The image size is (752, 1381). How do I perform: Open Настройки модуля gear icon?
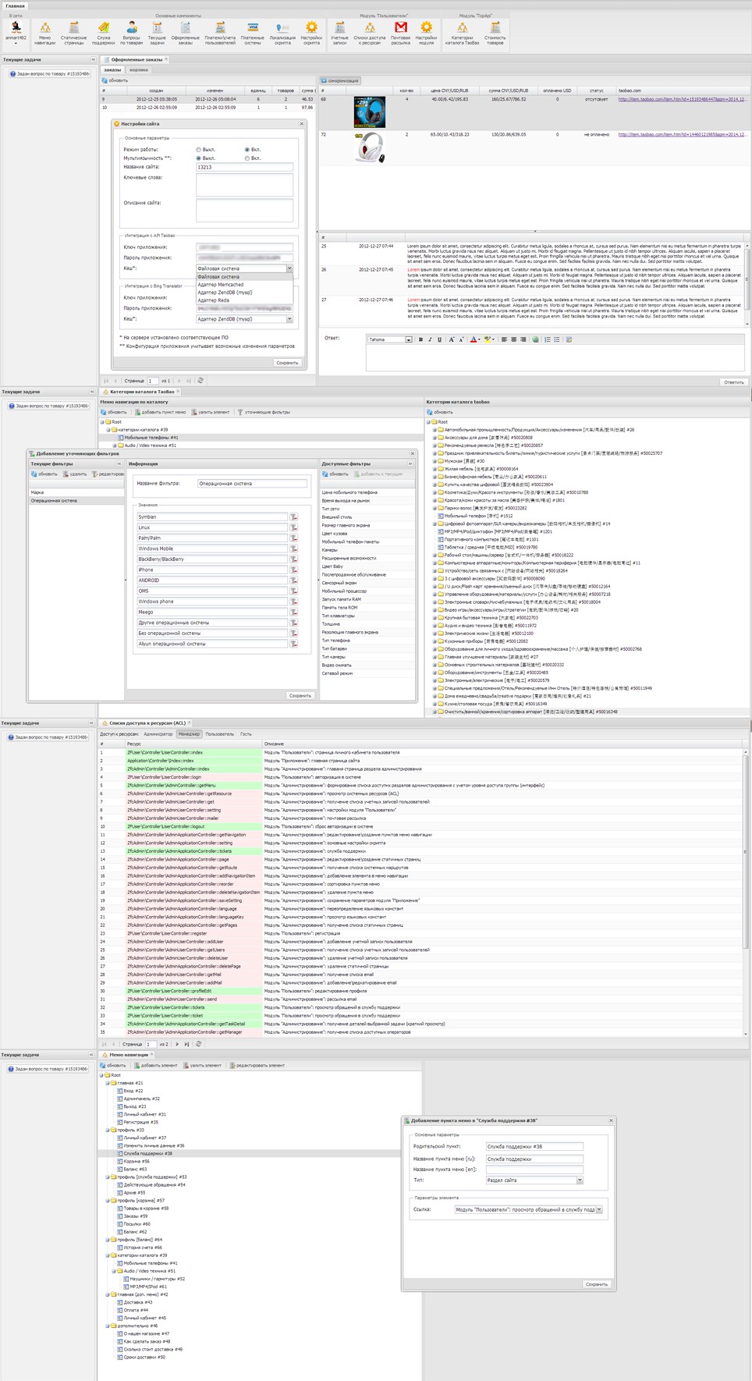pos(426,33)
